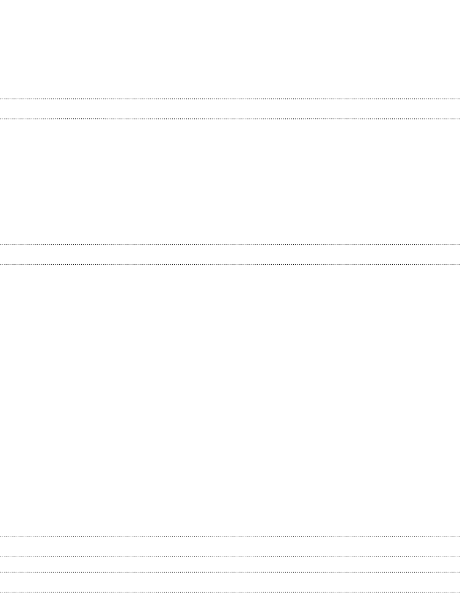The height and width of the screenshot is (593, 460).
Task: Click the first dotted answer line
Action: (x=230, y=98)
